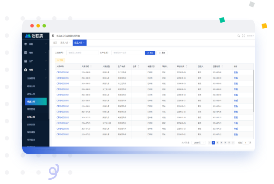Click the 销售 sales icon in sidebar
This screenshot has height=184, width=274.
(x=26, y=53)
